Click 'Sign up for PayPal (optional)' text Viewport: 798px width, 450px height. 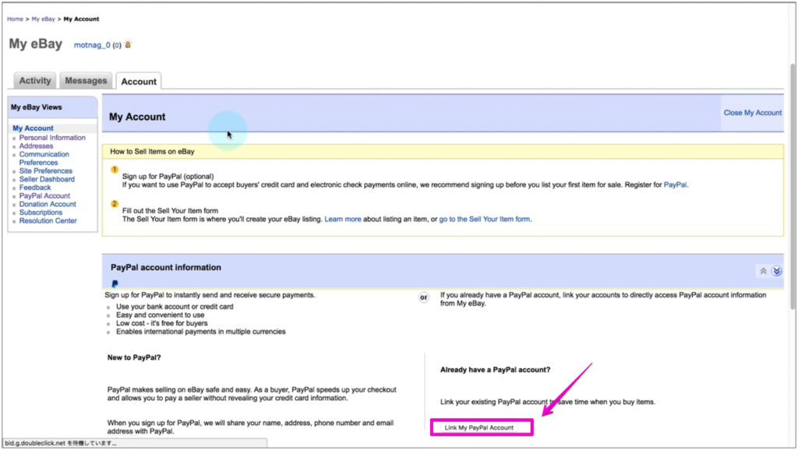coord(168,177)
